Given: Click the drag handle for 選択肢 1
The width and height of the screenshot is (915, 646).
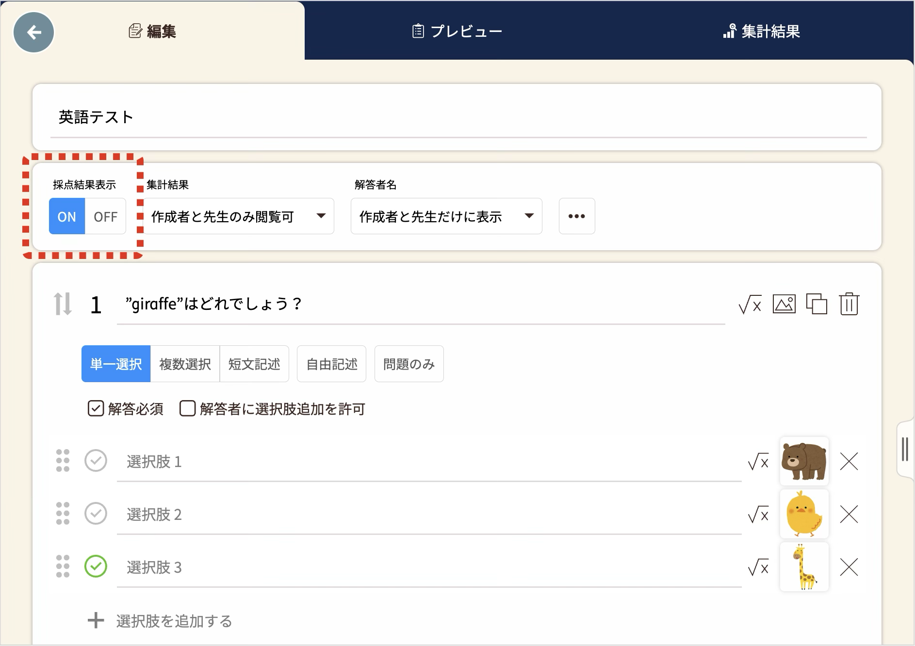Looking at the screenshot, I should [63, 460].
